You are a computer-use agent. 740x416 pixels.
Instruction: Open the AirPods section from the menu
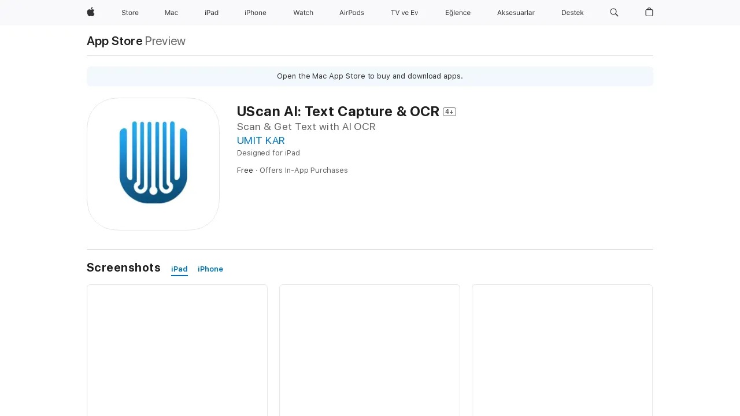(351, 13)
